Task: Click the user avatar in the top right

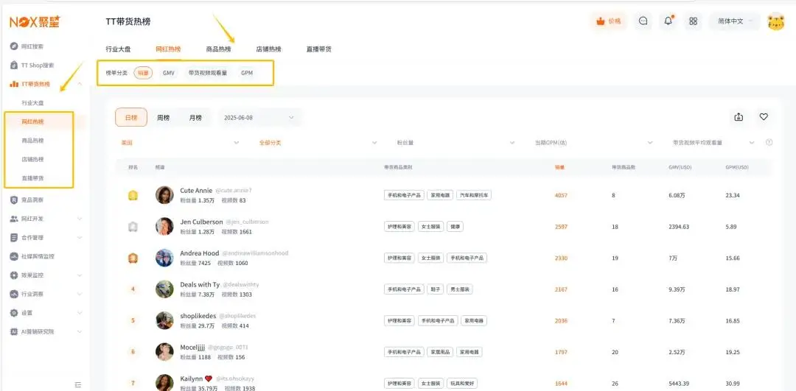Action: point(775,21)
